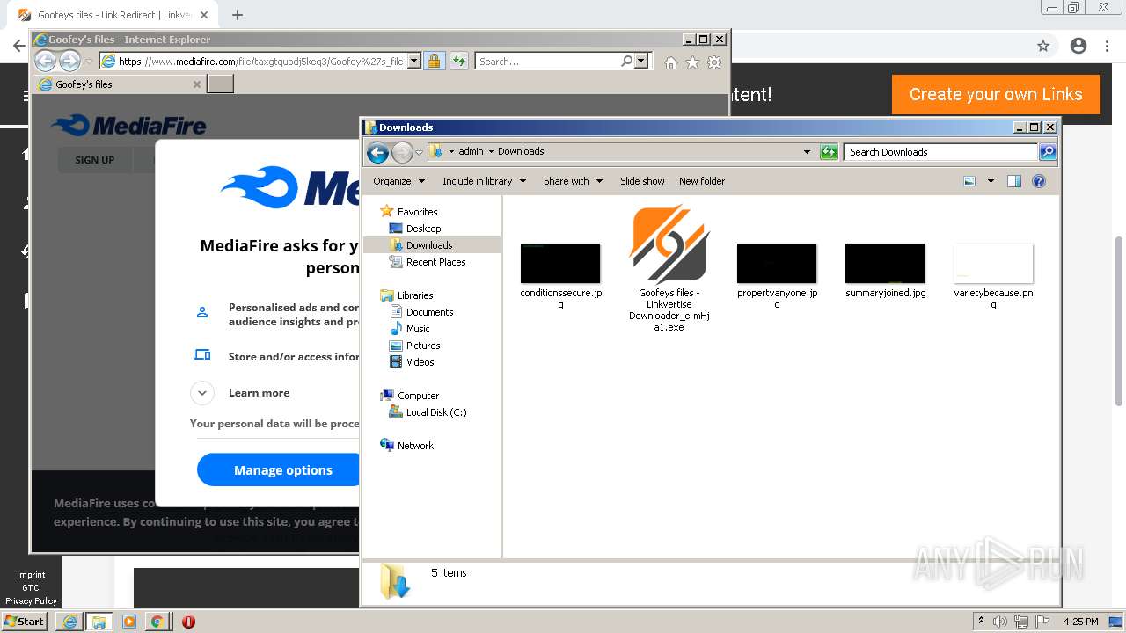This screenshot has width=1126, height=633.
Task: Open the Include in library dropdown
Action: pyautogui.click(x=484, y=181)
